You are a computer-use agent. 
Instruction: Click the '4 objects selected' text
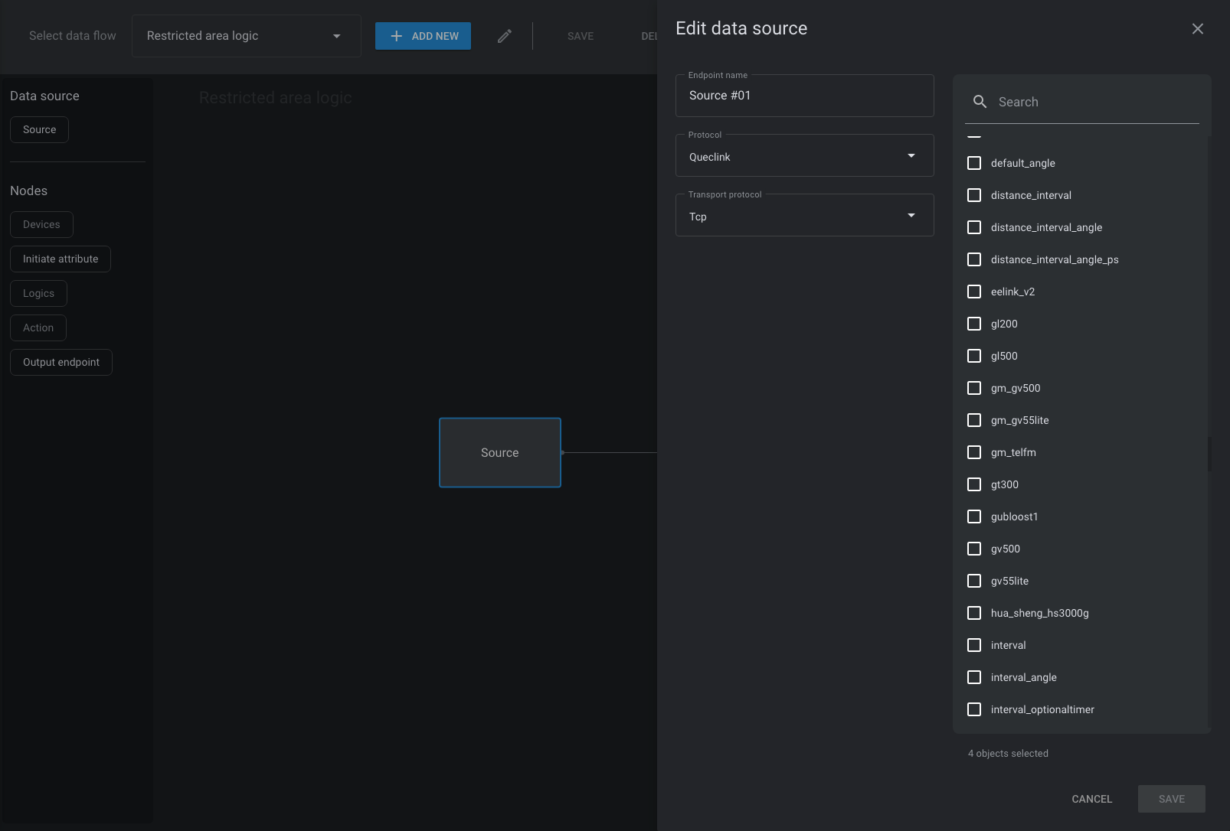coord(1008,754)
